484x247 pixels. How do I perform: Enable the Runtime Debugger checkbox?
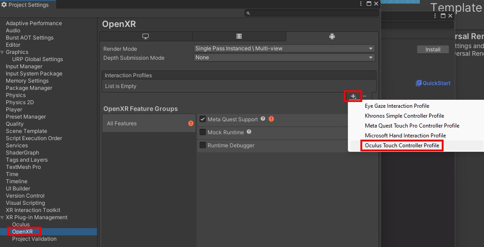tap(203, 146)
